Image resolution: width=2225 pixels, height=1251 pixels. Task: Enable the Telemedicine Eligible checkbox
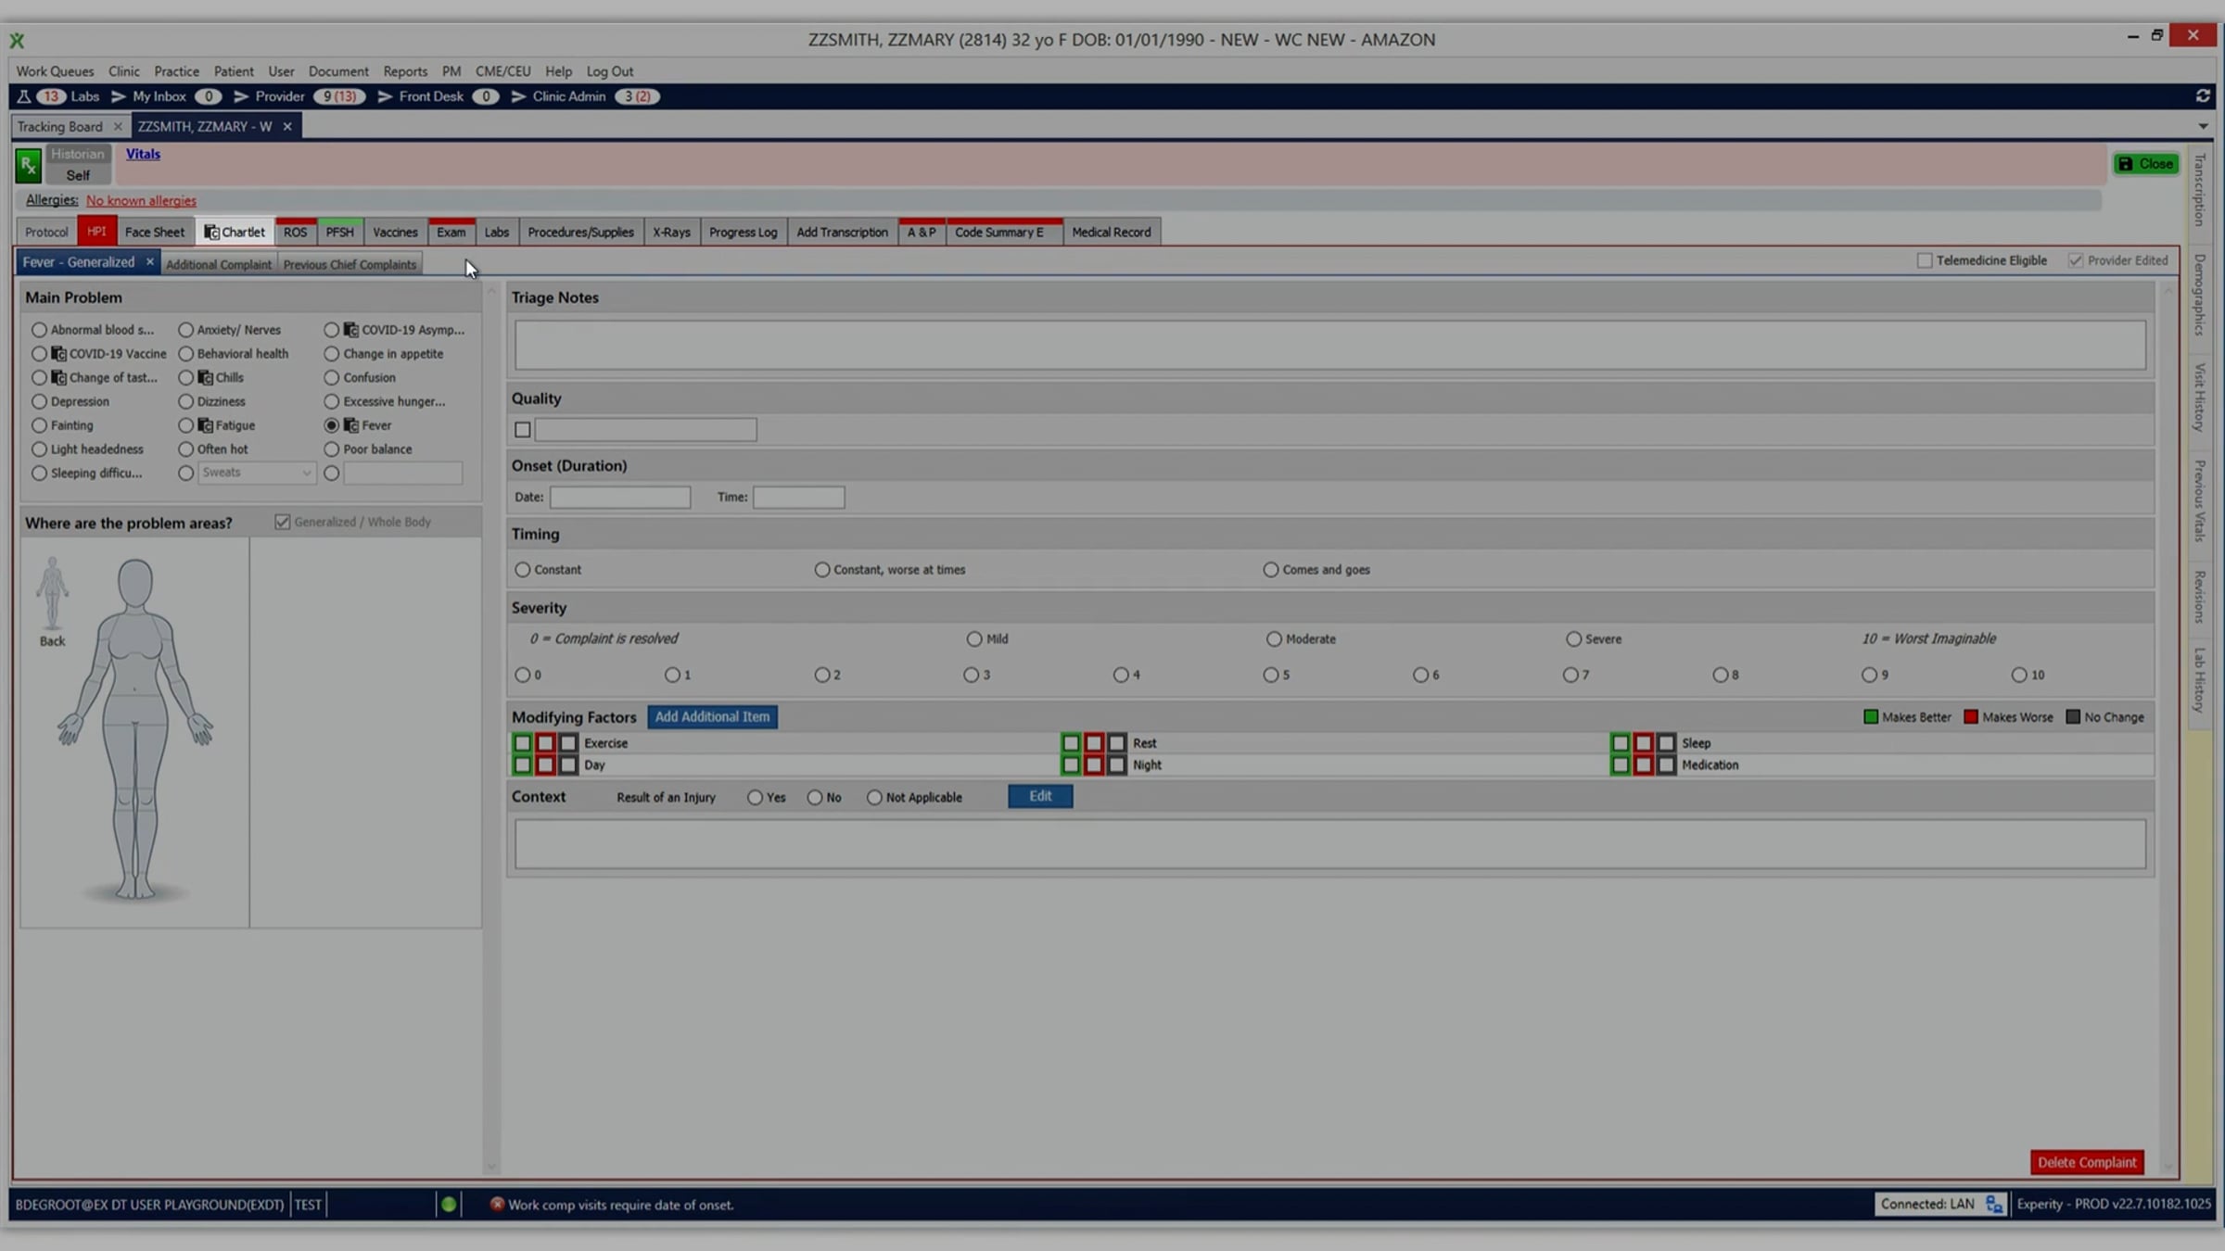click(1925, 261)
